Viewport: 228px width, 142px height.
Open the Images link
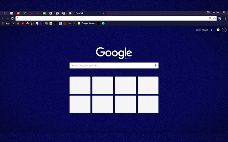(205, 30)
